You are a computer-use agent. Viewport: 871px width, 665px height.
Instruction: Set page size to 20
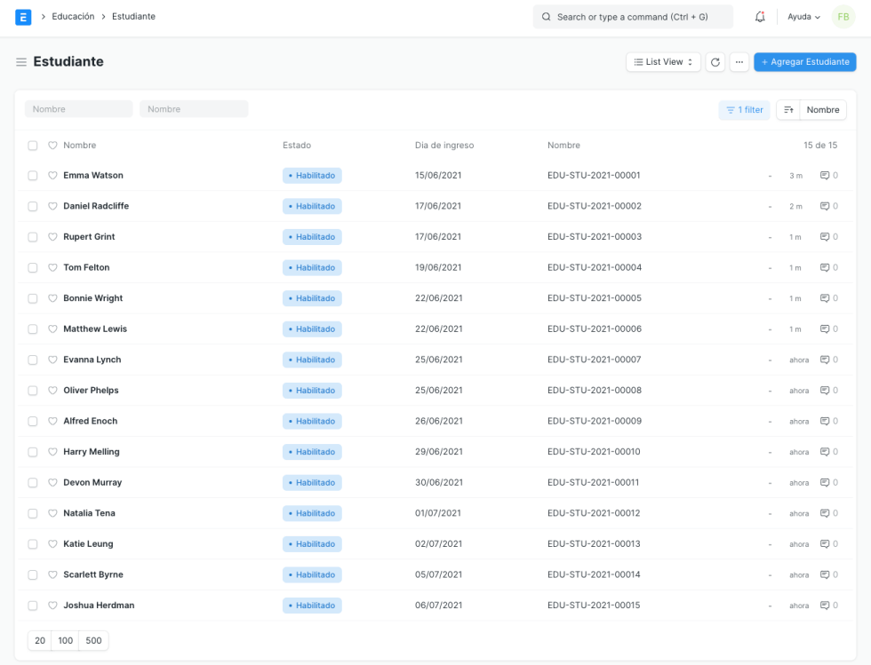(40, 640)
